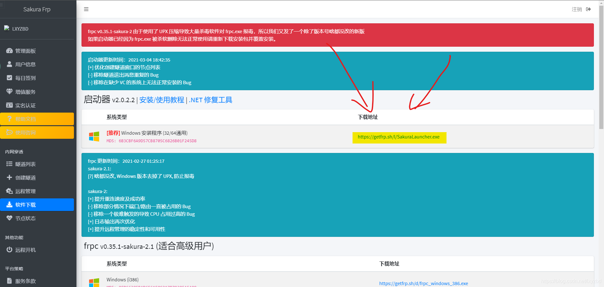The height and width of the screenshot is (287, 604).
Task: Click the hamburger sidebar toggle icon
Action: [x=86, y=9]
